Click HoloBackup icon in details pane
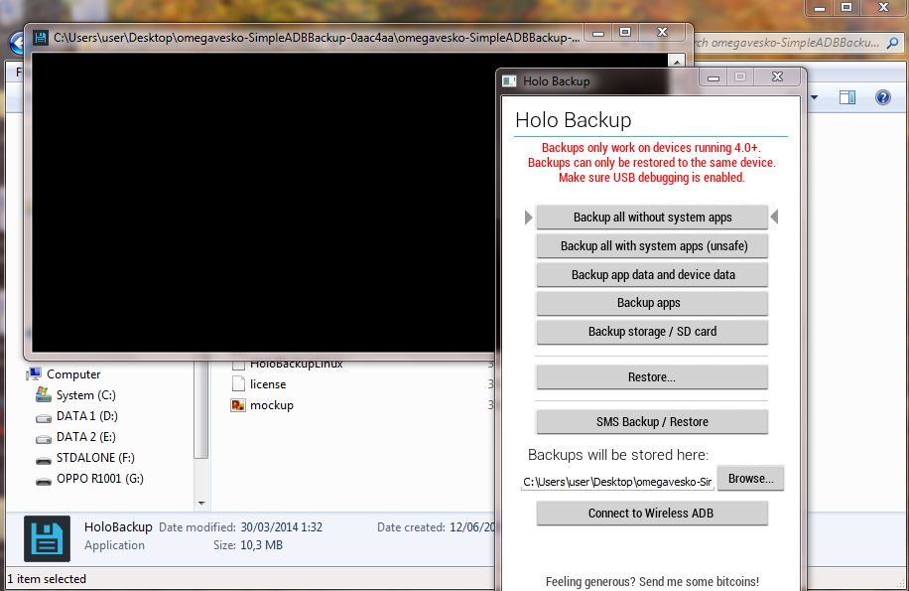 47,538
